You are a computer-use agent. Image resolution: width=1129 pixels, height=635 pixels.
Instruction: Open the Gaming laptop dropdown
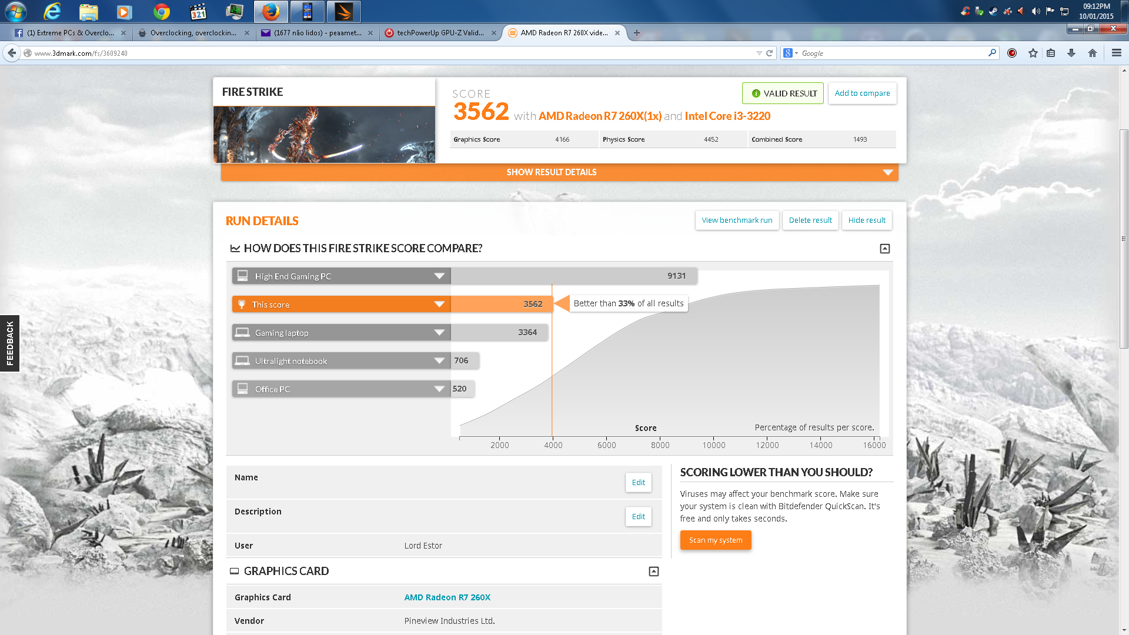tap(439, 333)
